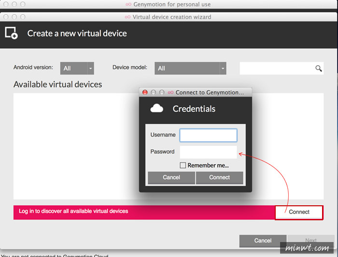Click the 'Android version:' label
This screenshot has width=338, height=257.
pyautogui.click(x=33, y=67)
